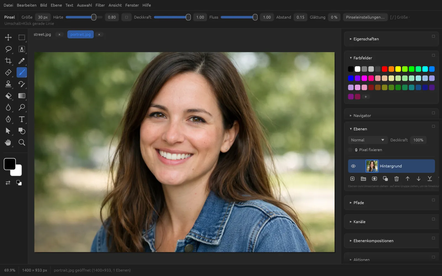Hide the Hintergrund layer visibility eye

[353, 166]
